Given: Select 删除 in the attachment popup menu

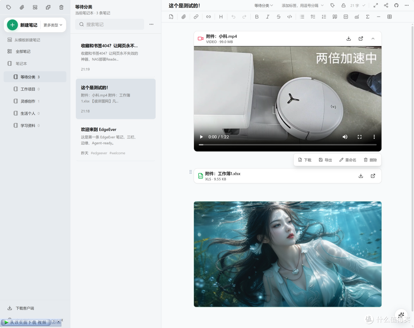Looking at the screenshot, I should pos(370,160).
